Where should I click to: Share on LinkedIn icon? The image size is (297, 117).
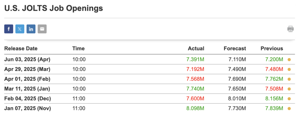click(x=31, y=29)
